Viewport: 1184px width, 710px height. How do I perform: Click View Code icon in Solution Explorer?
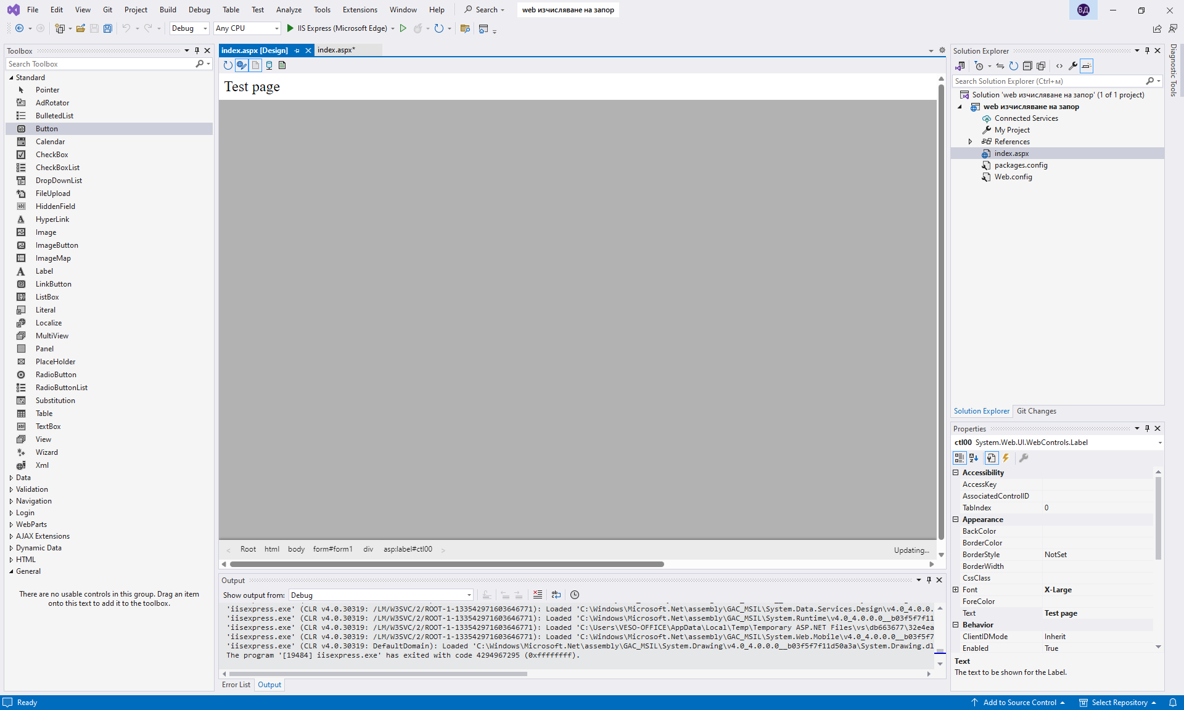point(1059,66)
